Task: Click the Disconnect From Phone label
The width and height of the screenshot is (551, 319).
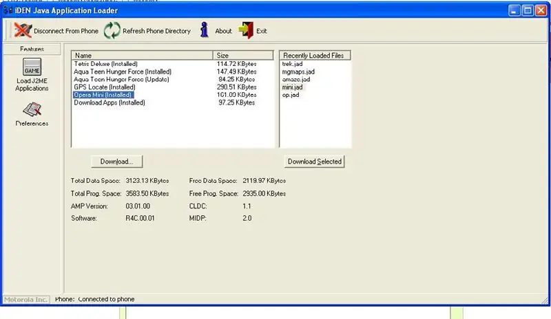Action: pos(66,31)
